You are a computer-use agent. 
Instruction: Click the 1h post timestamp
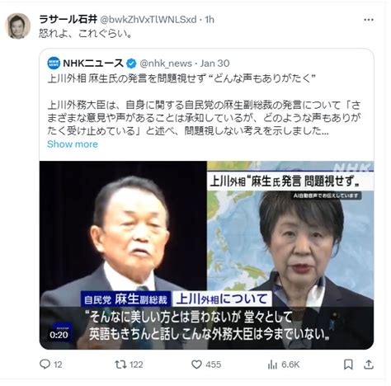coord(210,20)
